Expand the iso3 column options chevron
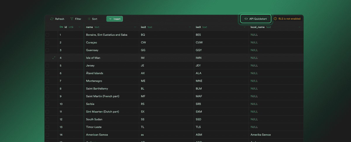This screenshot has height=142, width=351. coord(245,27)
